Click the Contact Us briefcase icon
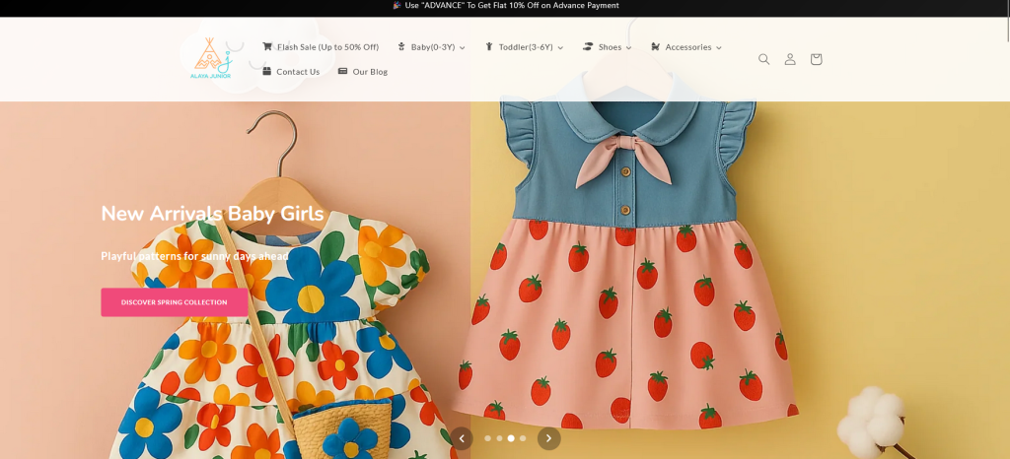 click(267, 71)
